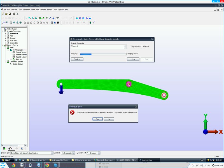Select the Units <Custom> tree item

click(13, 29)
